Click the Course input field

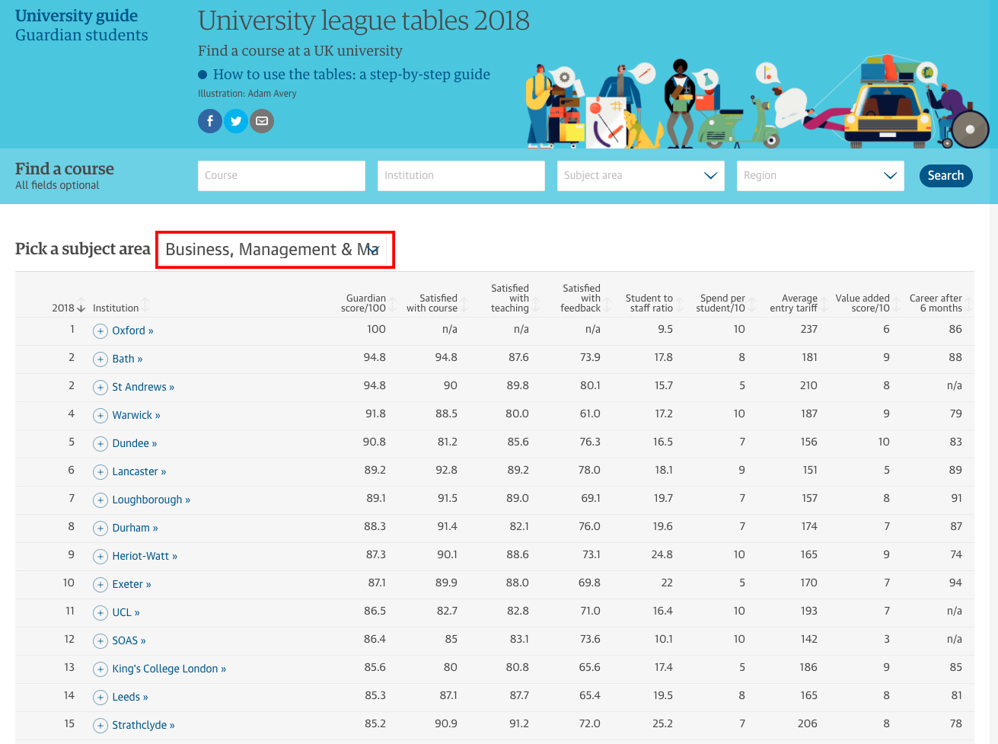[282, 176]
